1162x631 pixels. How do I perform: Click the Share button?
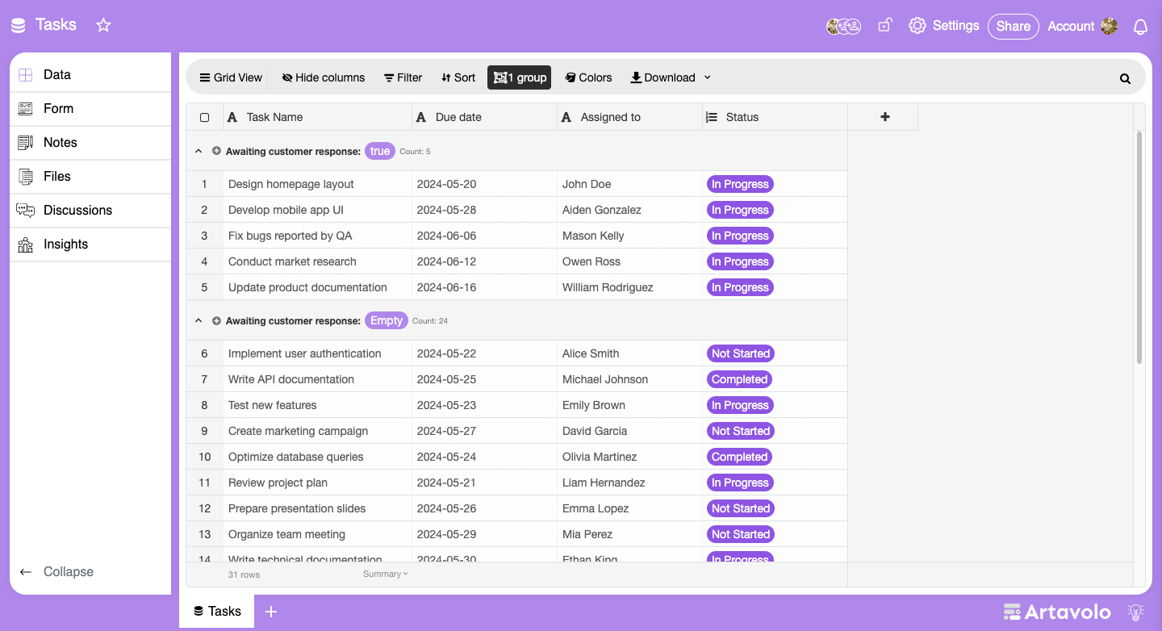click(1013, 26)
